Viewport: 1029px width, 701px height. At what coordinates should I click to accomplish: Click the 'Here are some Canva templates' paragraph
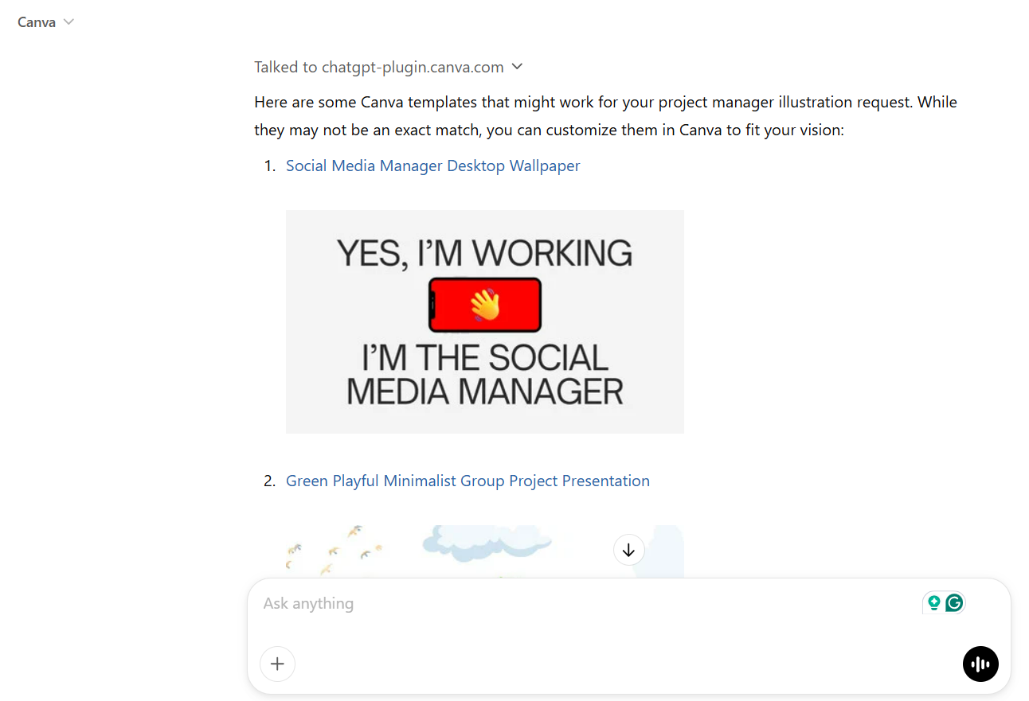point(605,115)
